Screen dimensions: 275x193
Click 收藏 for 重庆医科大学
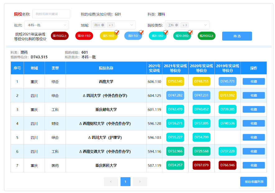pyautogui.click(x=254, y=165)
